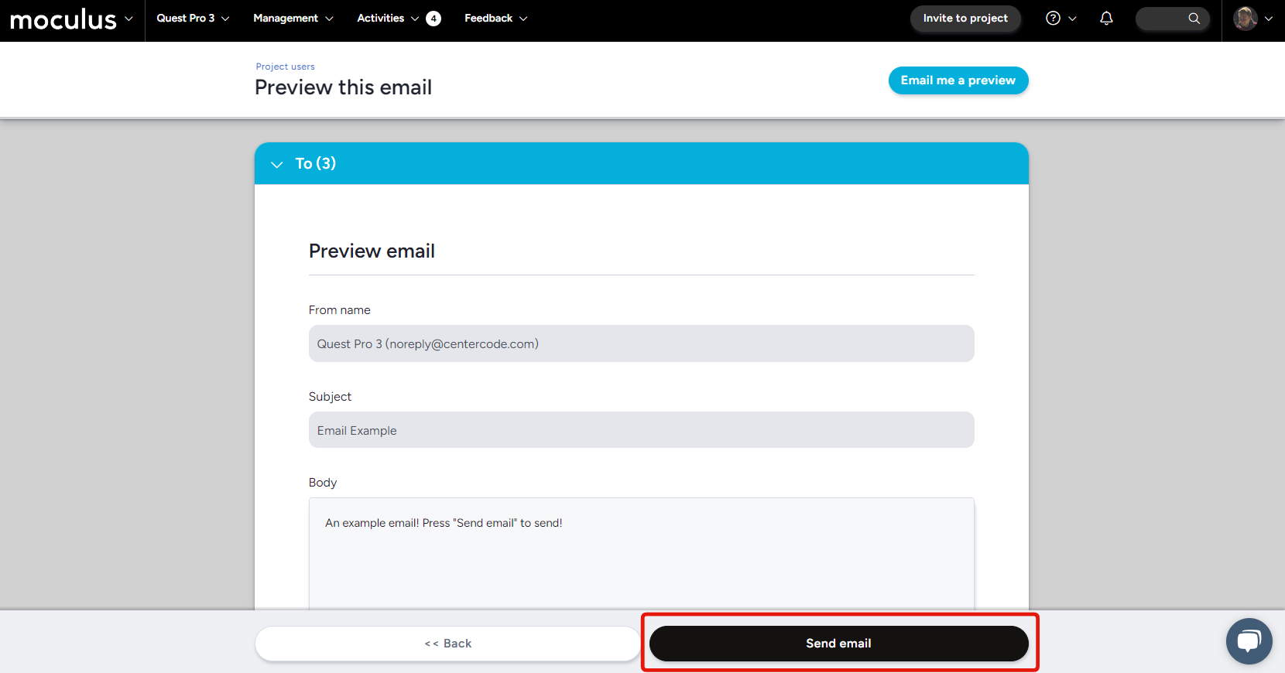
Task: Click the Invite to project button
Action: (x=965, y=19)
